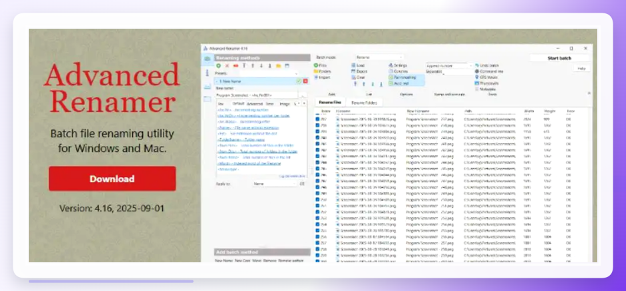The width and height of the screenshot is (626, 291).
Task: Open the Presets dropdown
Action: pos(269,73)
